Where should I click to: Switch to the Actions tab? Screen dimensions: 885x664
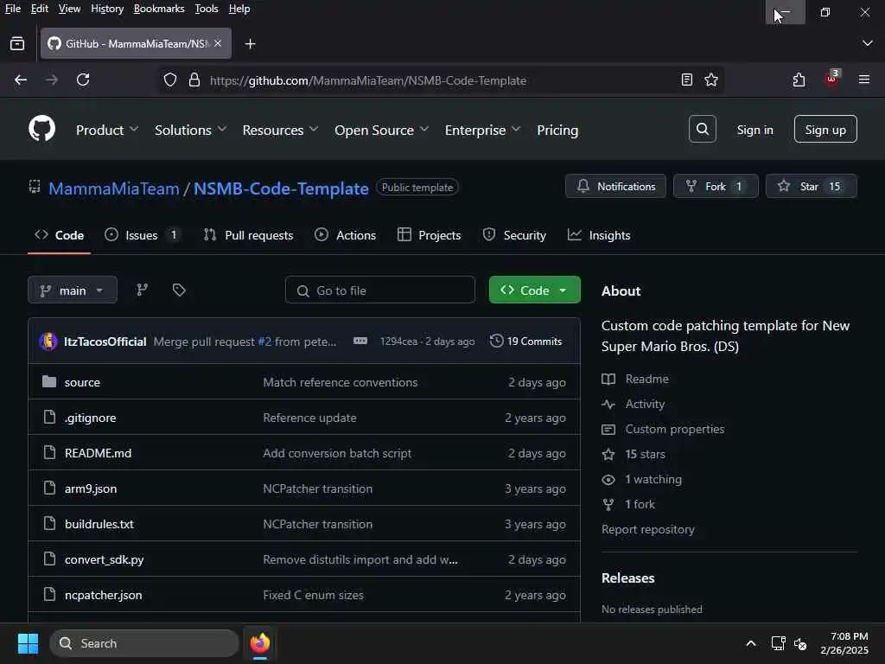click(x=345, y=235)
